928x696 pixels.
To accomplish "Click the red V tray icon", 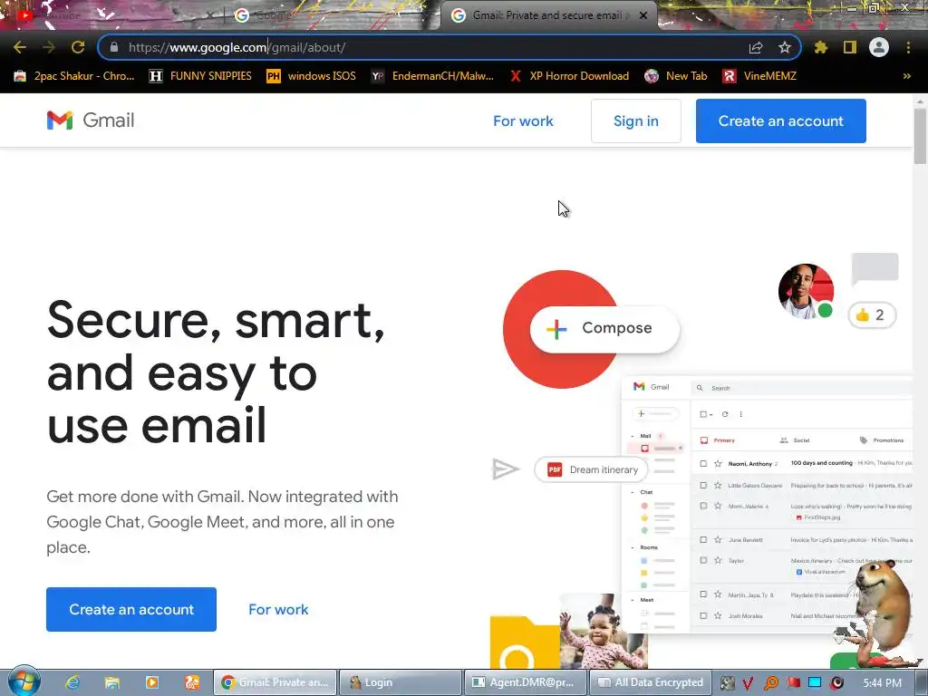I will pyautogui.click(x=748, y=683).
